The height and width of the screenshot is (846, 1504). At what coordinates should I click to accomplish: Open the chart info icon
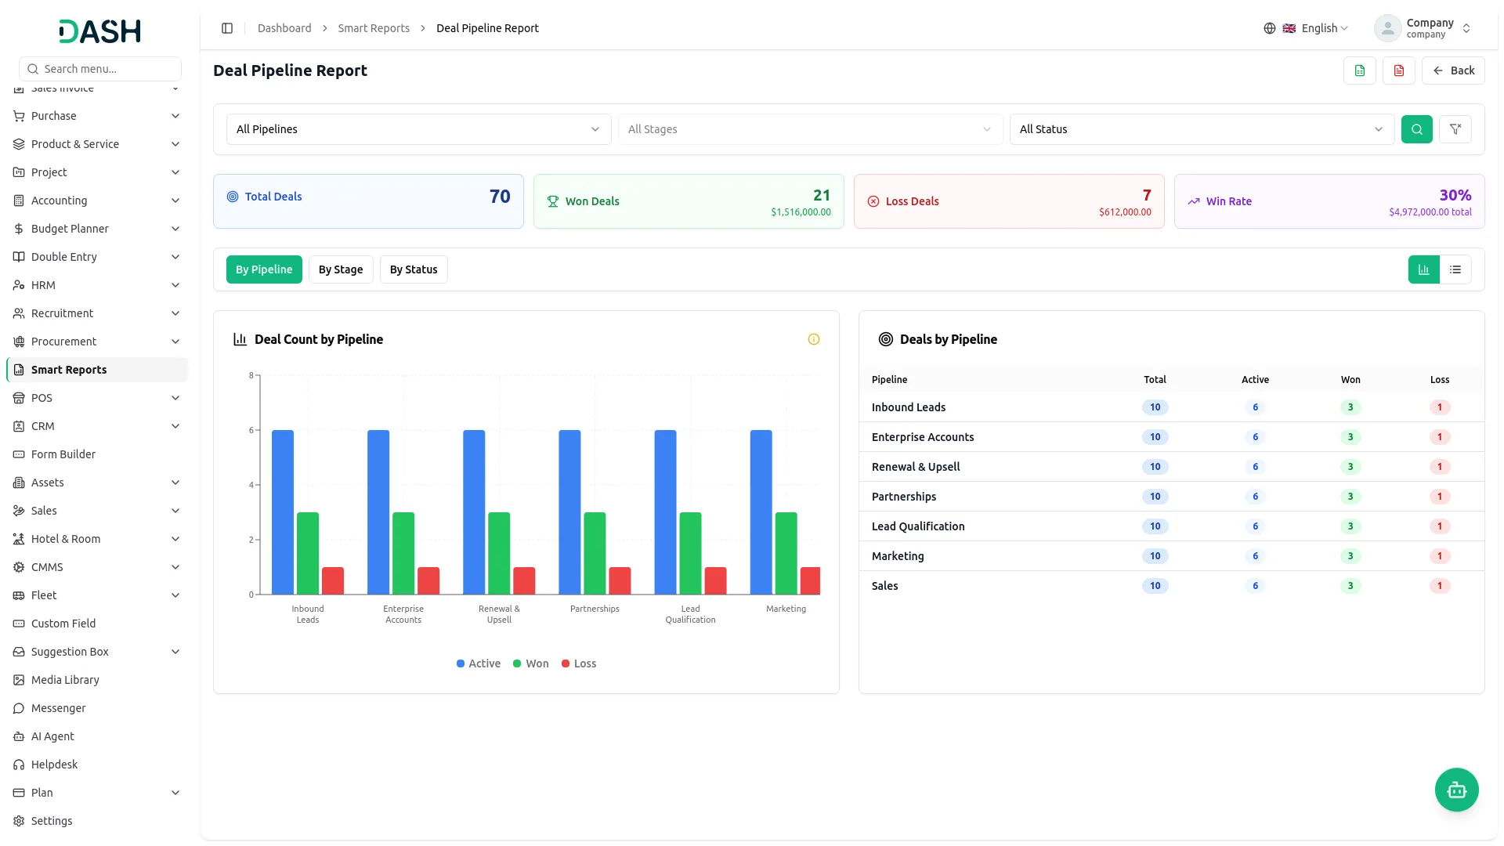(814, 339)
